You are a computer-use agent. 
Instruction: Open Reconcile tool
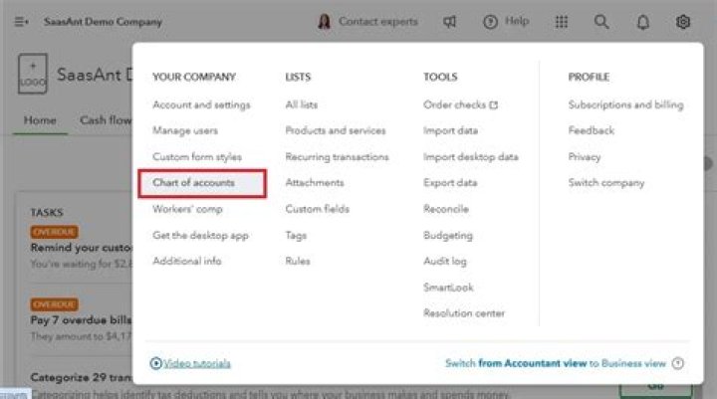tap(447, 209)
